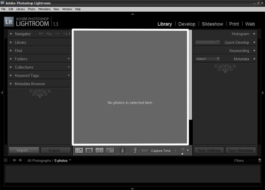Screen dimensions: 265x190
Task: Open Compare view (XY icon)
Action: (99, 150)
